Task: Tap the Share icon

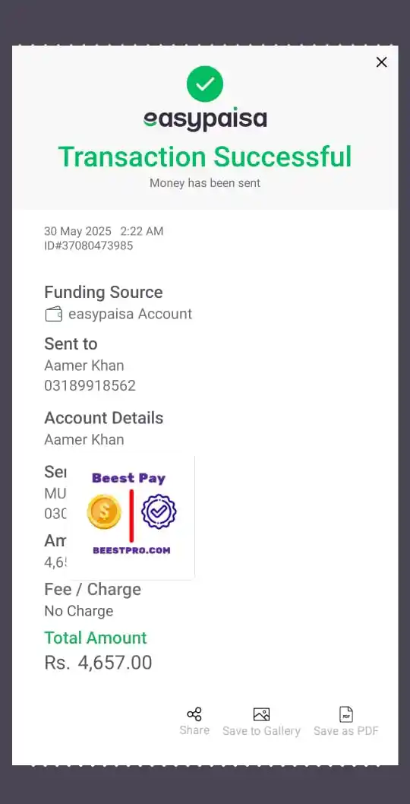Action: tap(194, 714)
